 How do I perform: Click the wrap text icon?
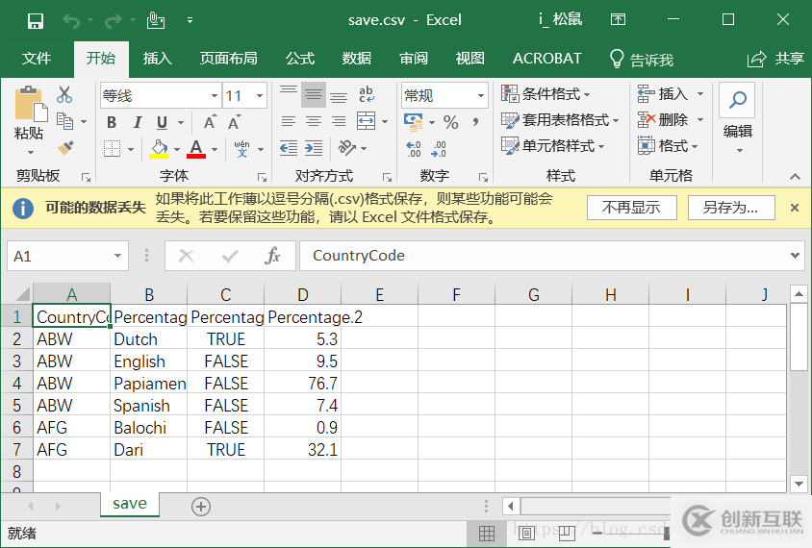tap(367, 95)
